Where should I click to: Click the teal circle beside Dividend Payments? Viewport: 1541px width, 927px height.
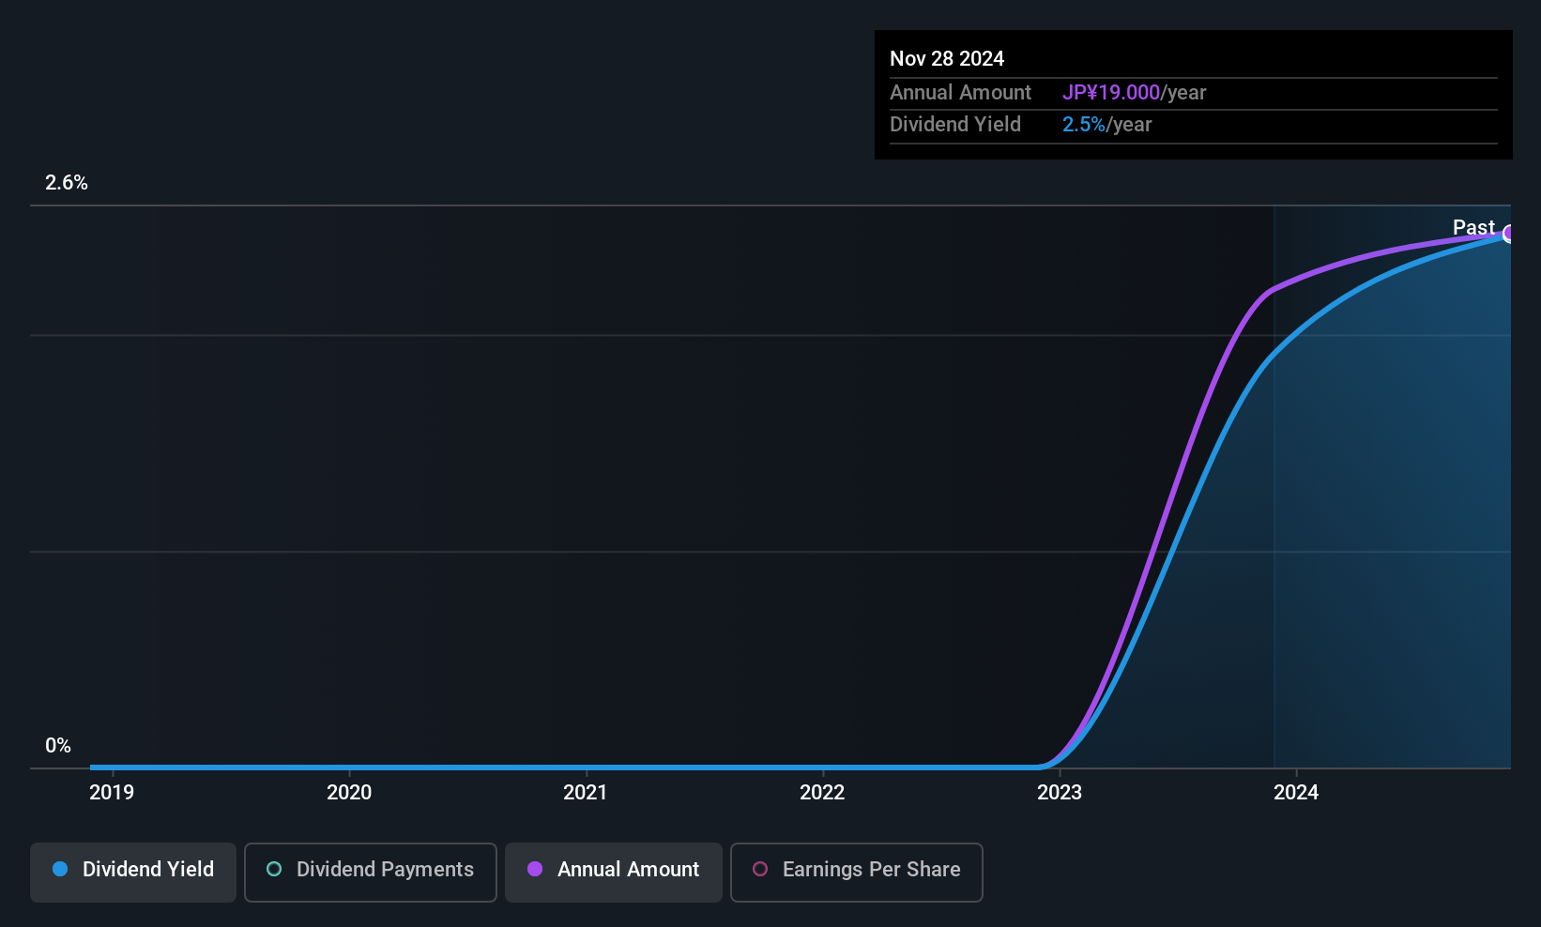tap(274, 869)
